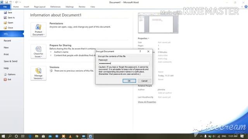
Task: Click the Word icon in the taskbar
Action: (x=90, y=136)
